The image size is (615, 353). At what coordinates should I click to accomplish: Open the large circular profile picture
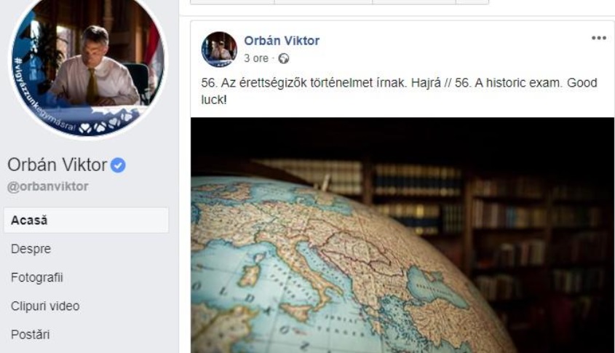88,67
